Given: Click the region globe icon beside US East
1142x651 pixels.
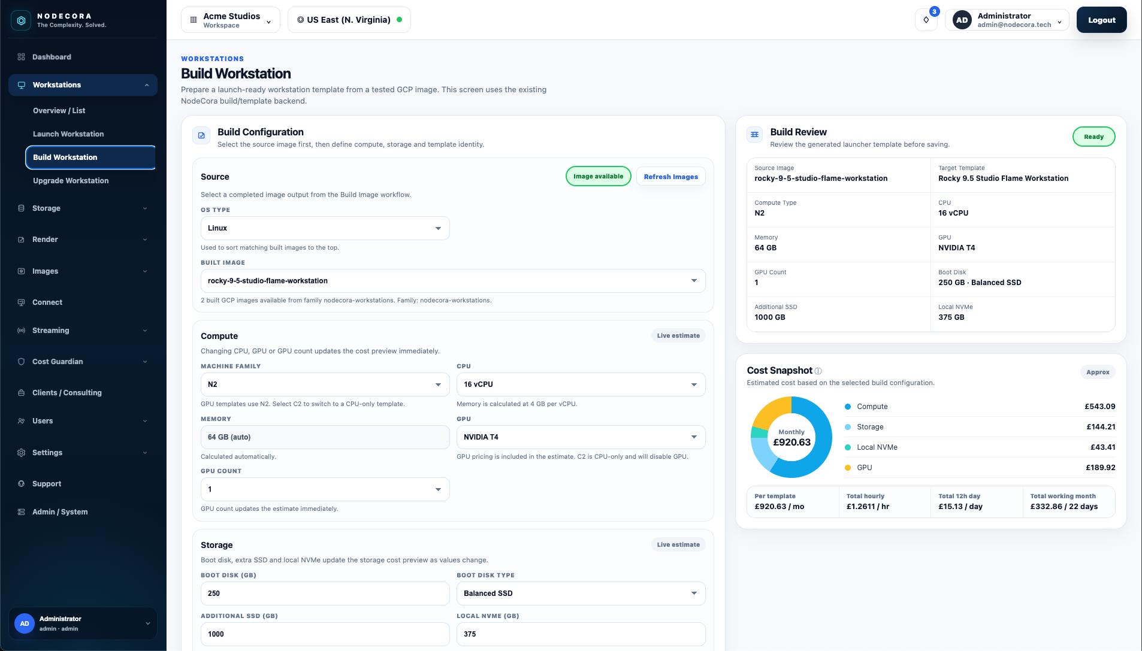Looking at the screenshot, I should click(301, 20).
